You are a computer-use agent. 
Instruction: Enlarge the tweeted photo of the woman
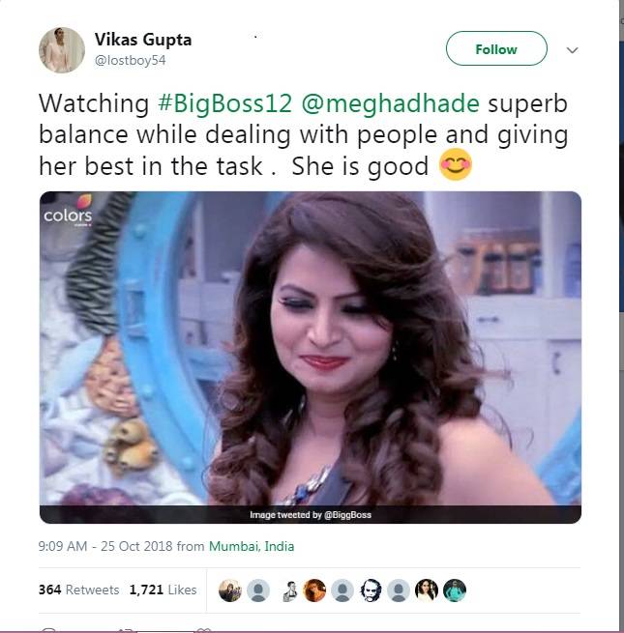click(x=310, y=358)
